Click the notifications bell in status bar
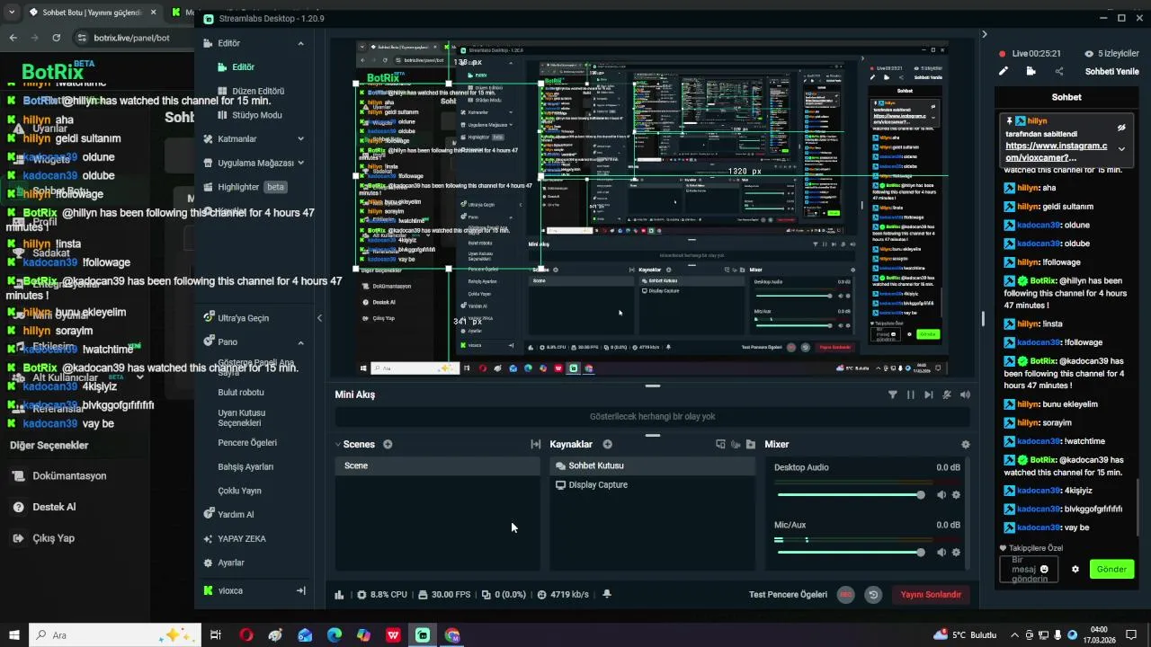The width and height of the screenshot is (1151, 647). pyautogui.click(x=607, y=594)
